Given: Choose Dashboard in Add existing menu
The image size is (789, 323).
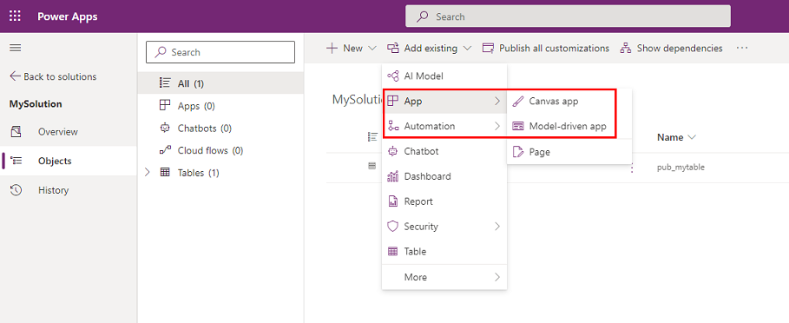Looking at the screenshot, I should tap(444, 176).
